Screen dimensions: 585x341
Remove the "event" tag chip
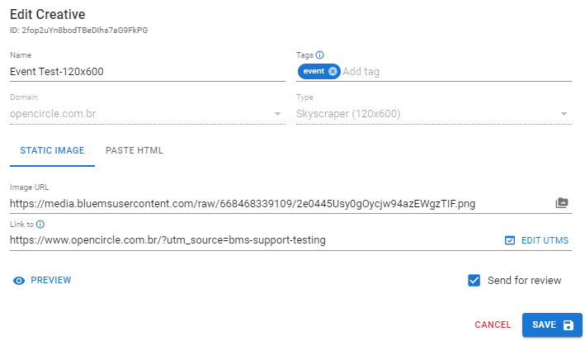(x=333, y=71)
